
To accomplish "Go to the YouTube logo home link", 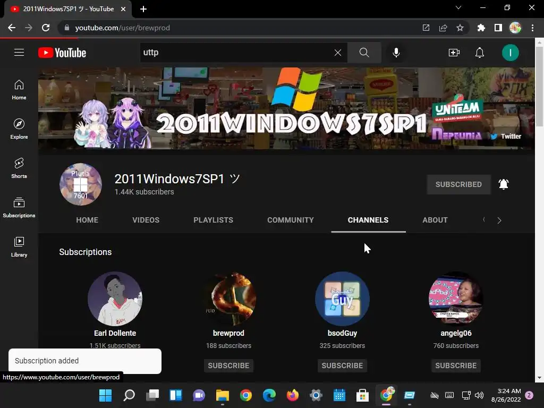I will [x=62, y=53].
